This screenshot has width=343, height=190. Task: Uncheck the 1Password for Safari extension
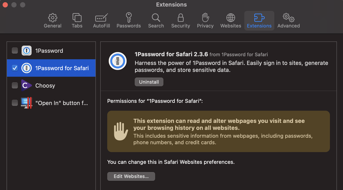[x=15, y=68]
